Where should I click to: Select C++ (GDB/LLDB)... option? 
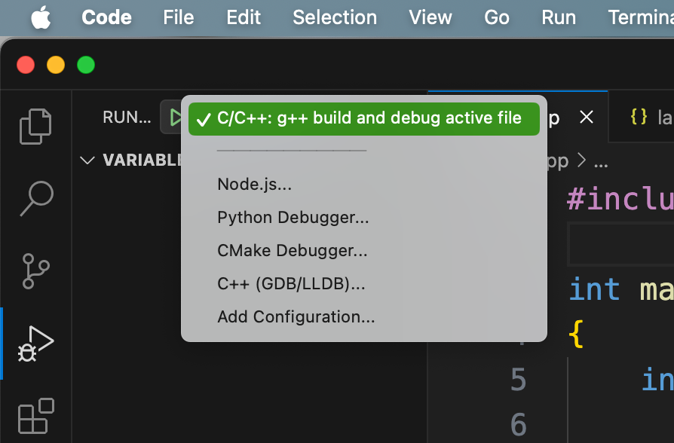pyautogui.click(x=291, y=284)
